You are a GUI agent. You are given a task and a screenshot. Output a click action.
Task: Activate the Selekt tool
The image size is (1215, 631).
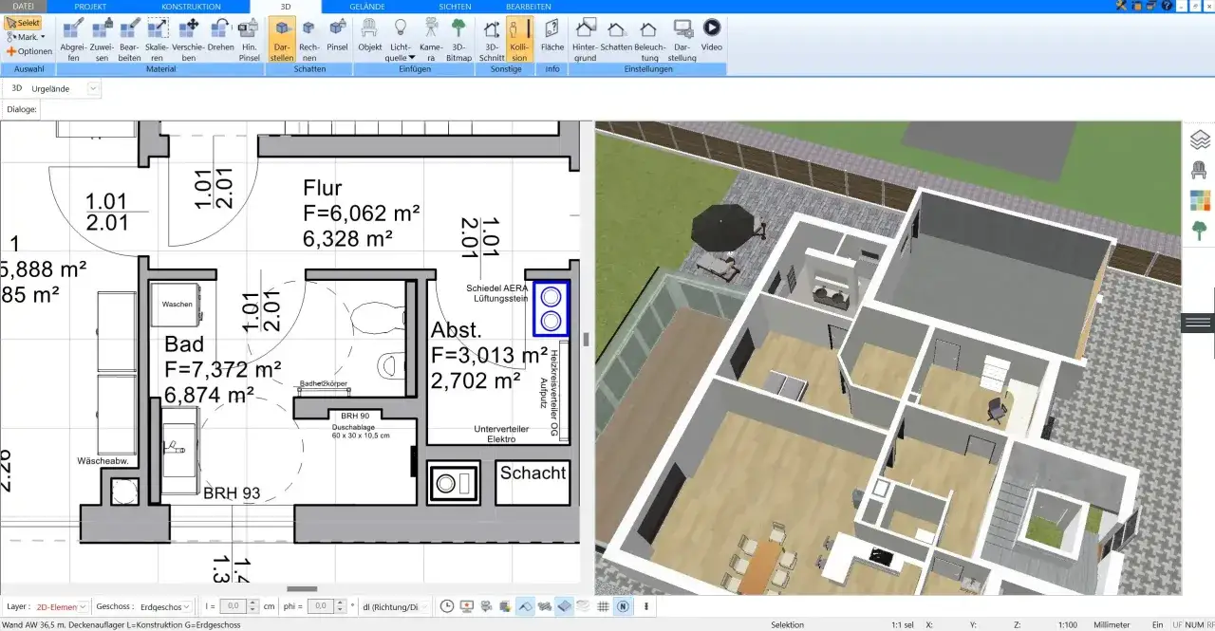[23, 22]
